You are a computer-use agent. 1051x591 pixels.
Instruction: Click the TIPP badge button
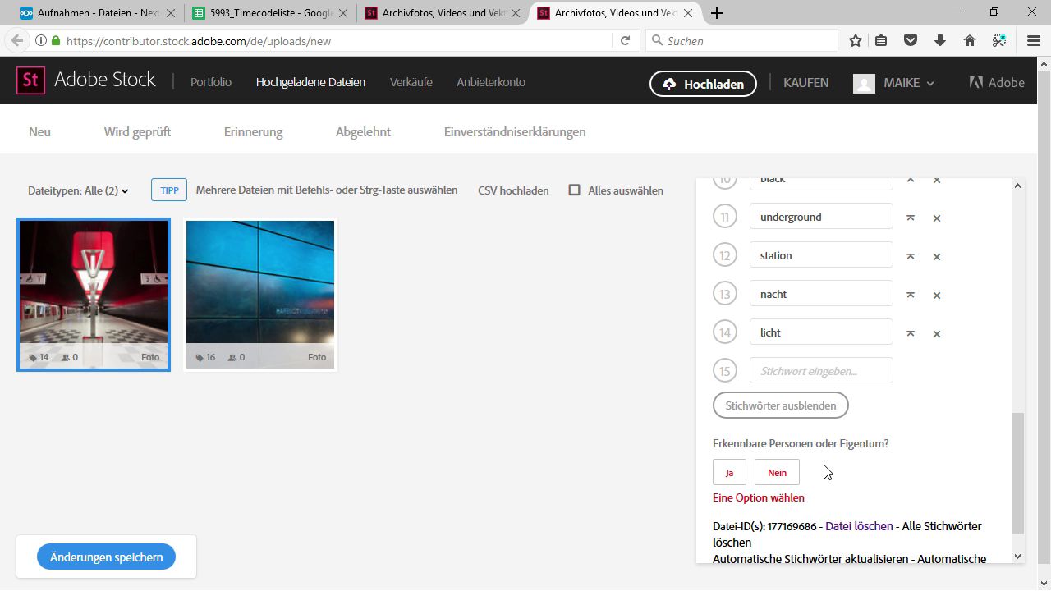coord(169,190)
